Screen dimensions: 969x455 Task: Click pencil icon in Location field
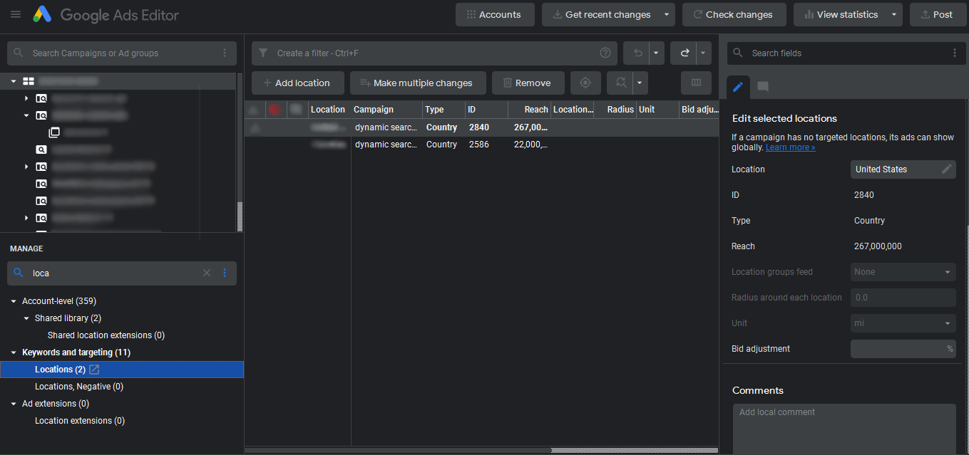click(947, 169)
